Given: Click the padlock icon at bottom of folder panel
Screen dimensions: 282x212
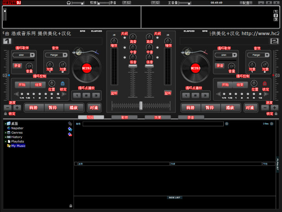Looking at the screenshot, I should pyautogui.click(x=70, y=206).
